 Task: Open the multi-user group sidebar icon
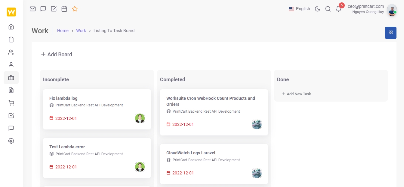[x=11, y=52]
